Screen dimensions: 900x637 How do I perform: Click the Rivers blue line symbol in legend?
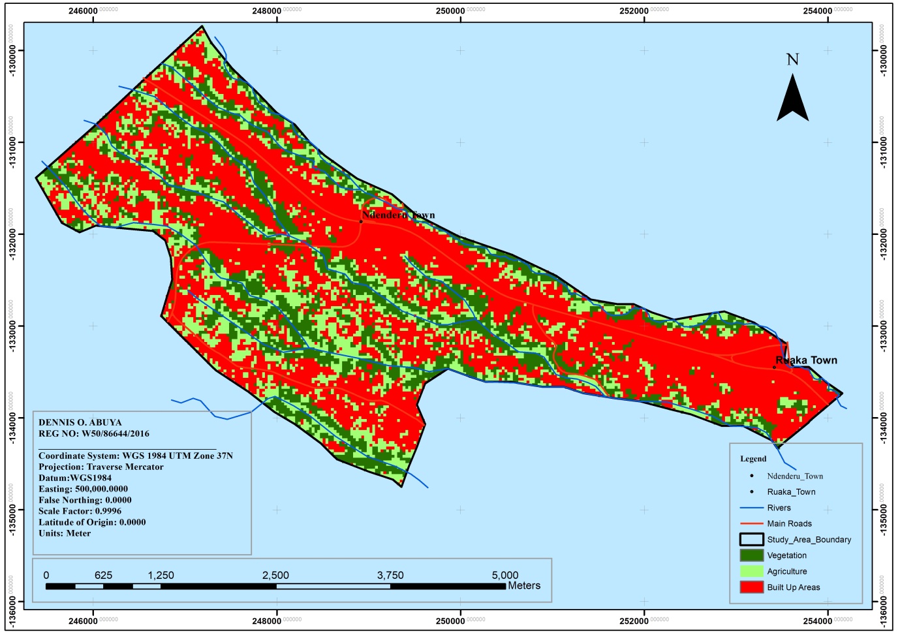click(751, 508)
